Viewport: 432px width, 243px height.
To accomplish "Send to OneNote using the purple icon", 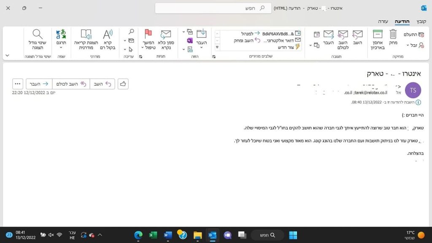I will click(x=190, y=40).
